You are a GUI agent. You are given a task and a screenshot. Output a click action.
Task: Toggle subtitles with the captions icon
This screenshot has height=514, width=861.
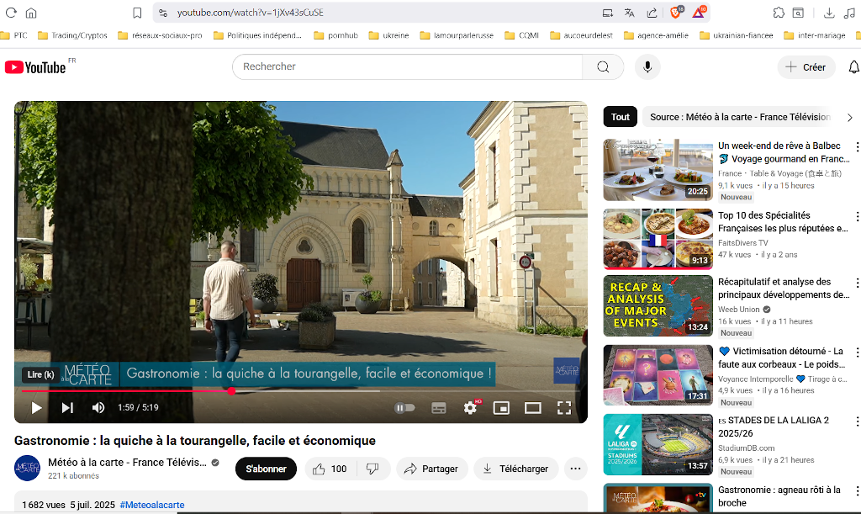439,407
